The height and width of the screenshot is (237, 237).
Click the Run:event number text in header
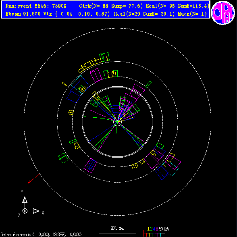pos(36,6)
